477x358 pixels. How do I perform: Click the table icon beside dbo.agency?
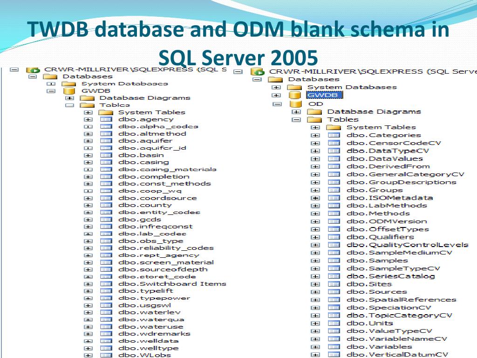click(106, 119)
